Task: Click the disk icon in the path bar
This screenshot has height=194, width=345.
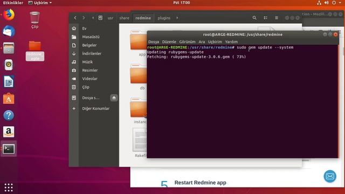Action: pyautogui.click(x=100, y=18)
